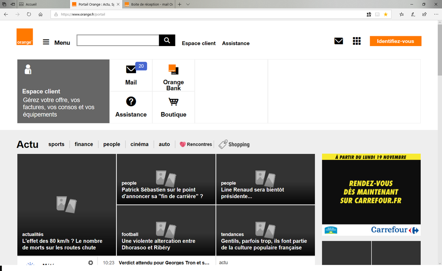Open the favorites hub icon
The width and height of the screenshot is (442, 271).
point(402,14)
